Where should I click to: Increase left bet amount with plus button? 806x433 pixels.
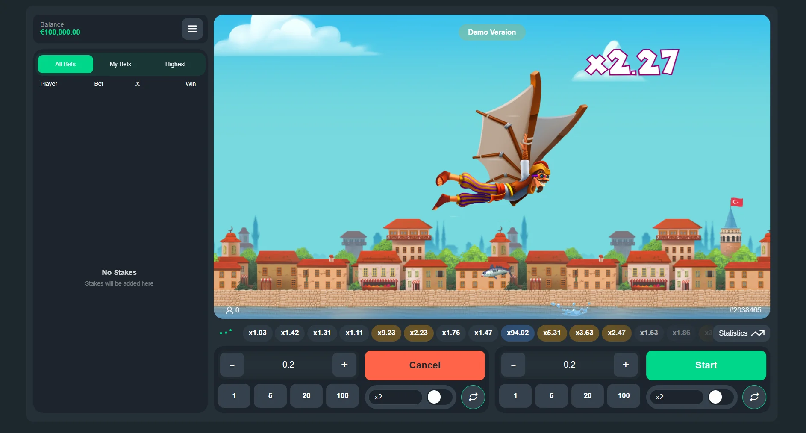click(x=344, y=365)
